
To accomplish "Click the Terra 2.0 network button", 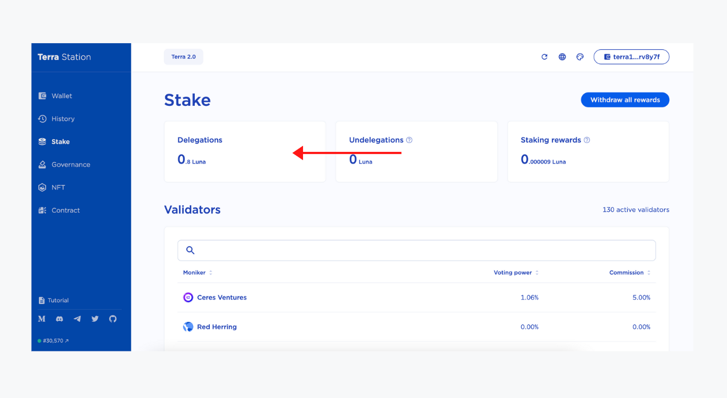I will (x=184, y=57).
